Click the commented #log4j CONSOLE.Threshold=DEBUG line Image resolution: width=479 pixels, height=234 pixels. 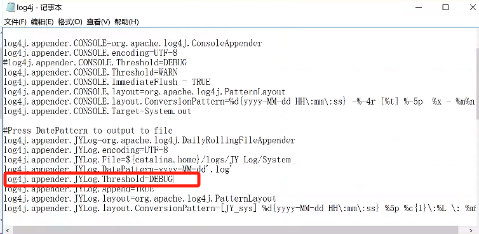(x=95, y=63)
